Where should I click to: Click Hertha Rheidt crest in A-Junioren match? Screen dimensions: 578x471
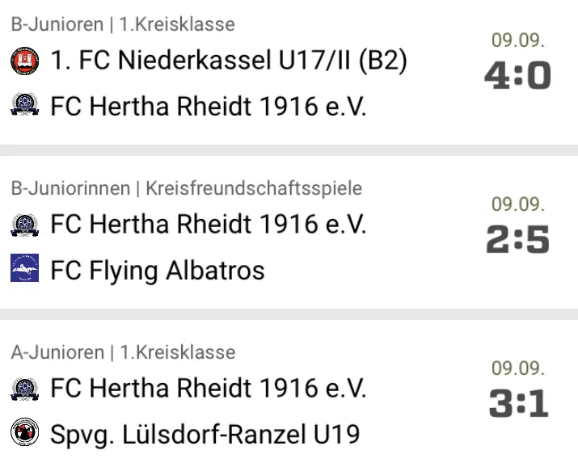[x=25, y=389]
